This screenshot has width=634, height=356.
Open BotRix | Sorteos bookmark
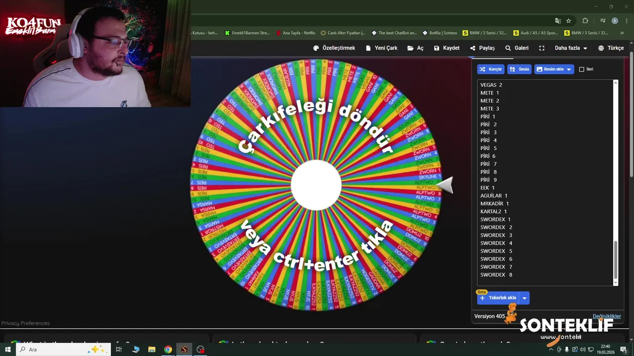pyautogui.click(x=440, y=33)
